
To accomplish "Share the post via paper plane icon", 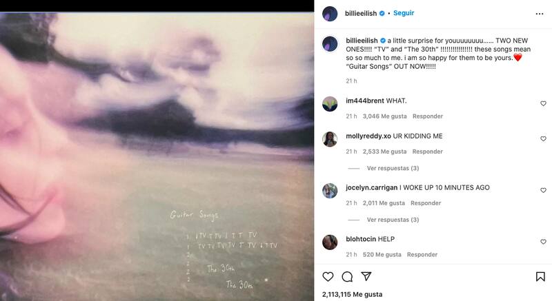I will 366,276.
